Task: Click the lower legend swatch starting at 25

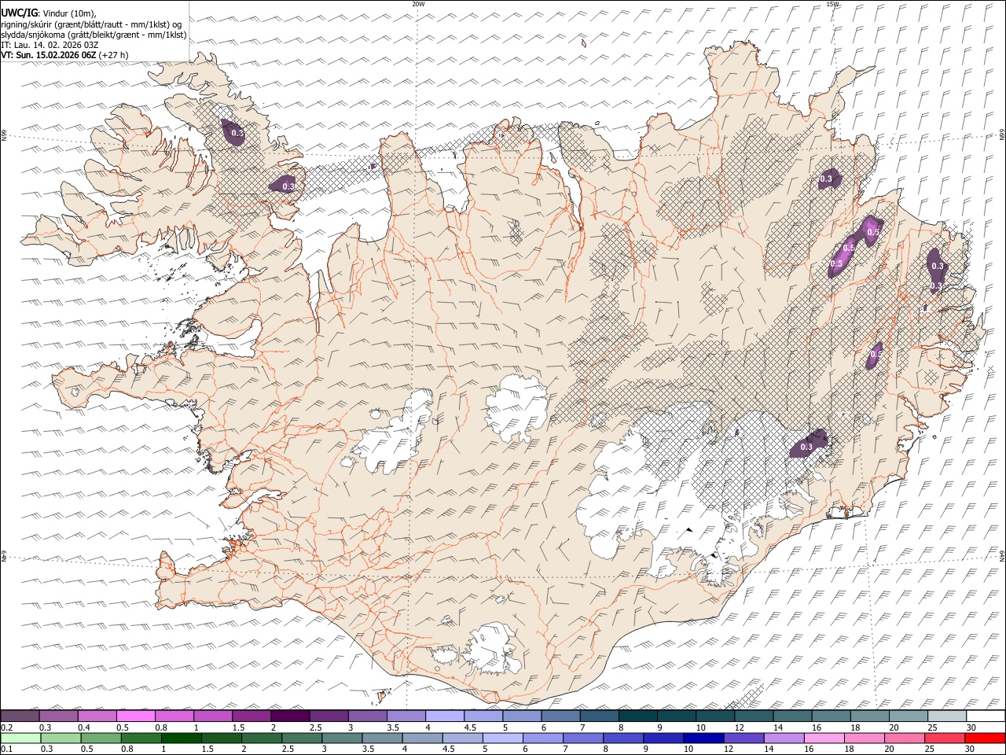Action: [945, 738]
